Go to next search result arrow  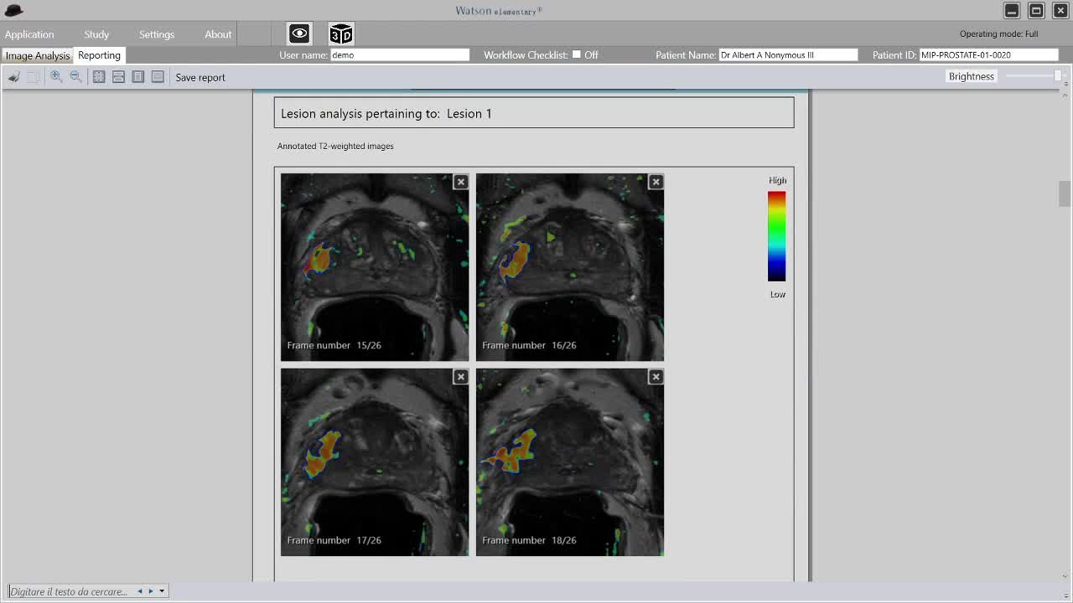pyautogui.click(x=151, y=591)
